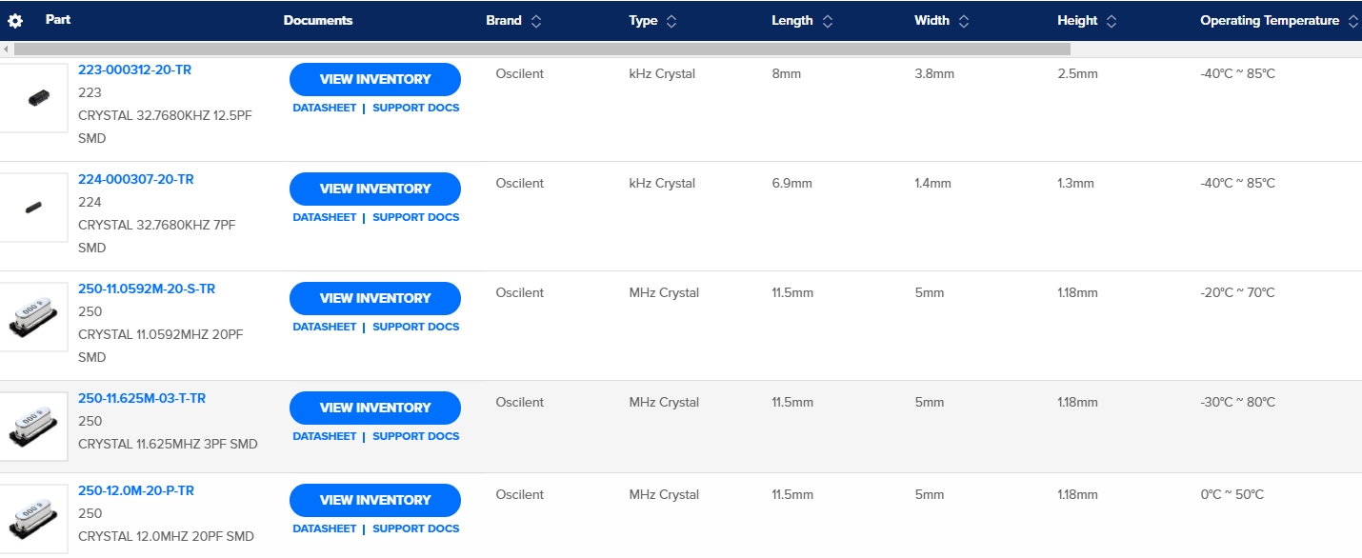
Task: View inventory for 224-000307-20-TR
Action: pos(375,189)
